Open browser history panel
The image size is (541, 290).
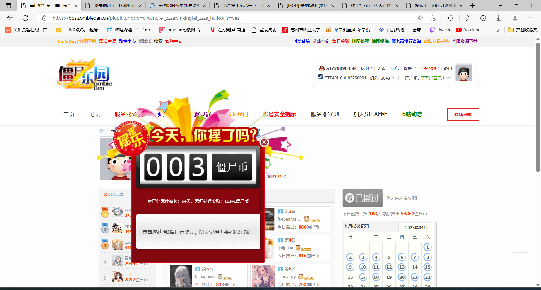click(x=483, y=18)
